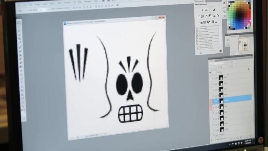The height and width of the screenshot is (151, 268).
Task: Select the History Brush tool
Action: click(21, 59)
